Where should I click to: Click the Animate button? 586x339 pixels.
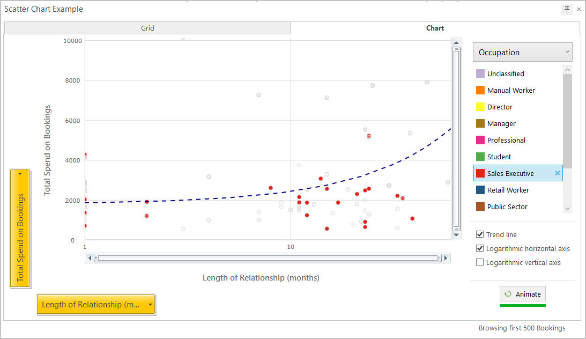[x=522, y=294]
